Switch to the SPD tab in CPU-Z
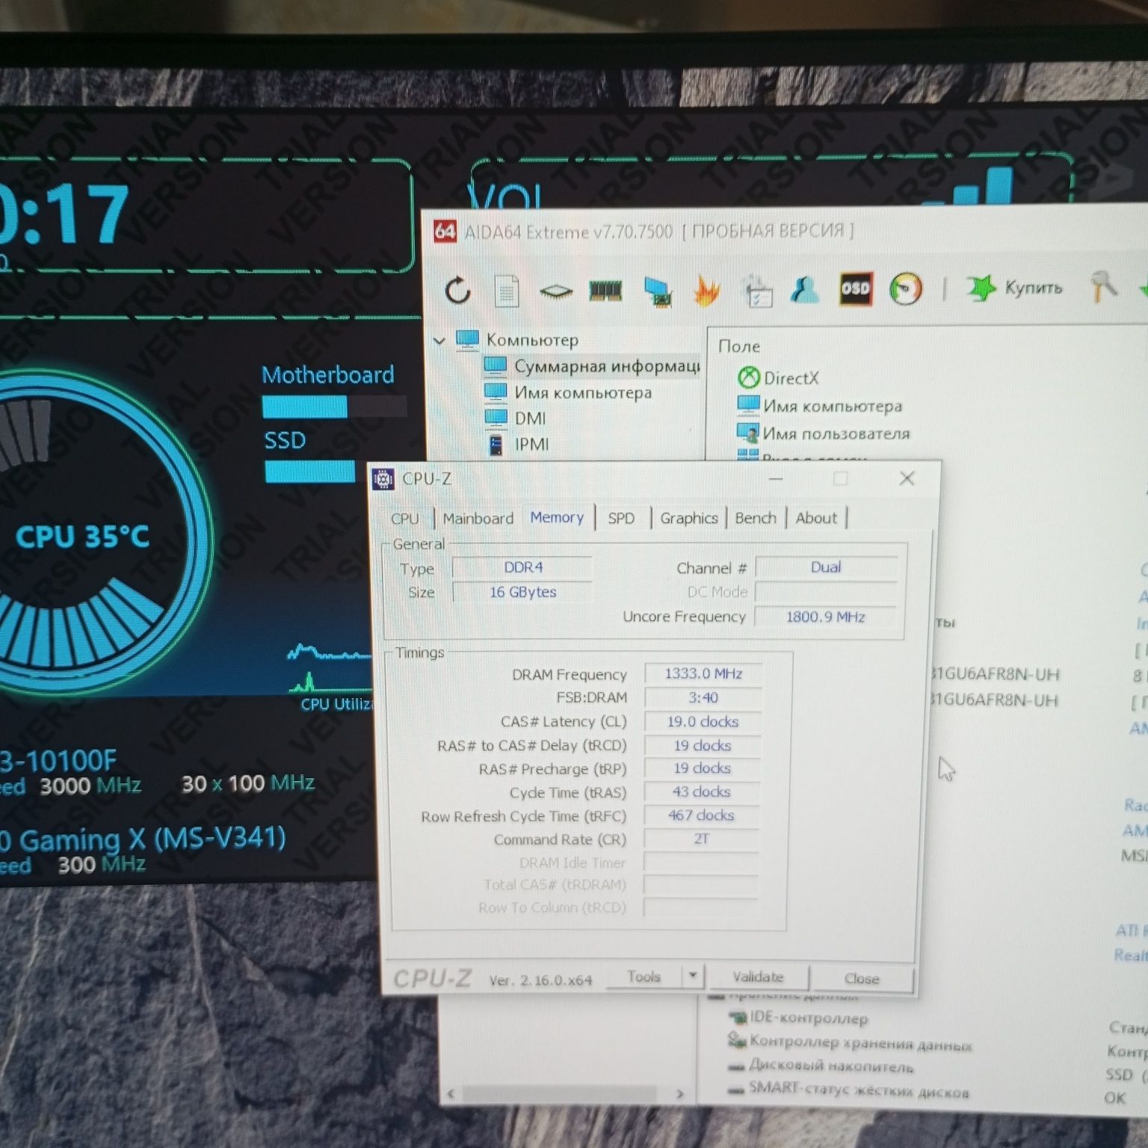This screenshot has width=1148, height=1148. 621,518
